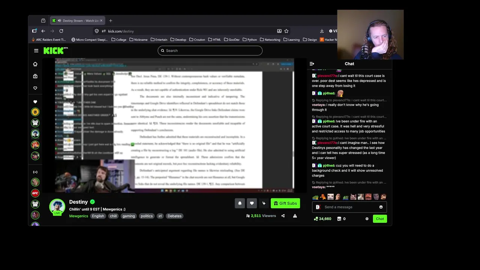Select the irl tag
This screenshot has height=270, width=480.
coord(160,216)
